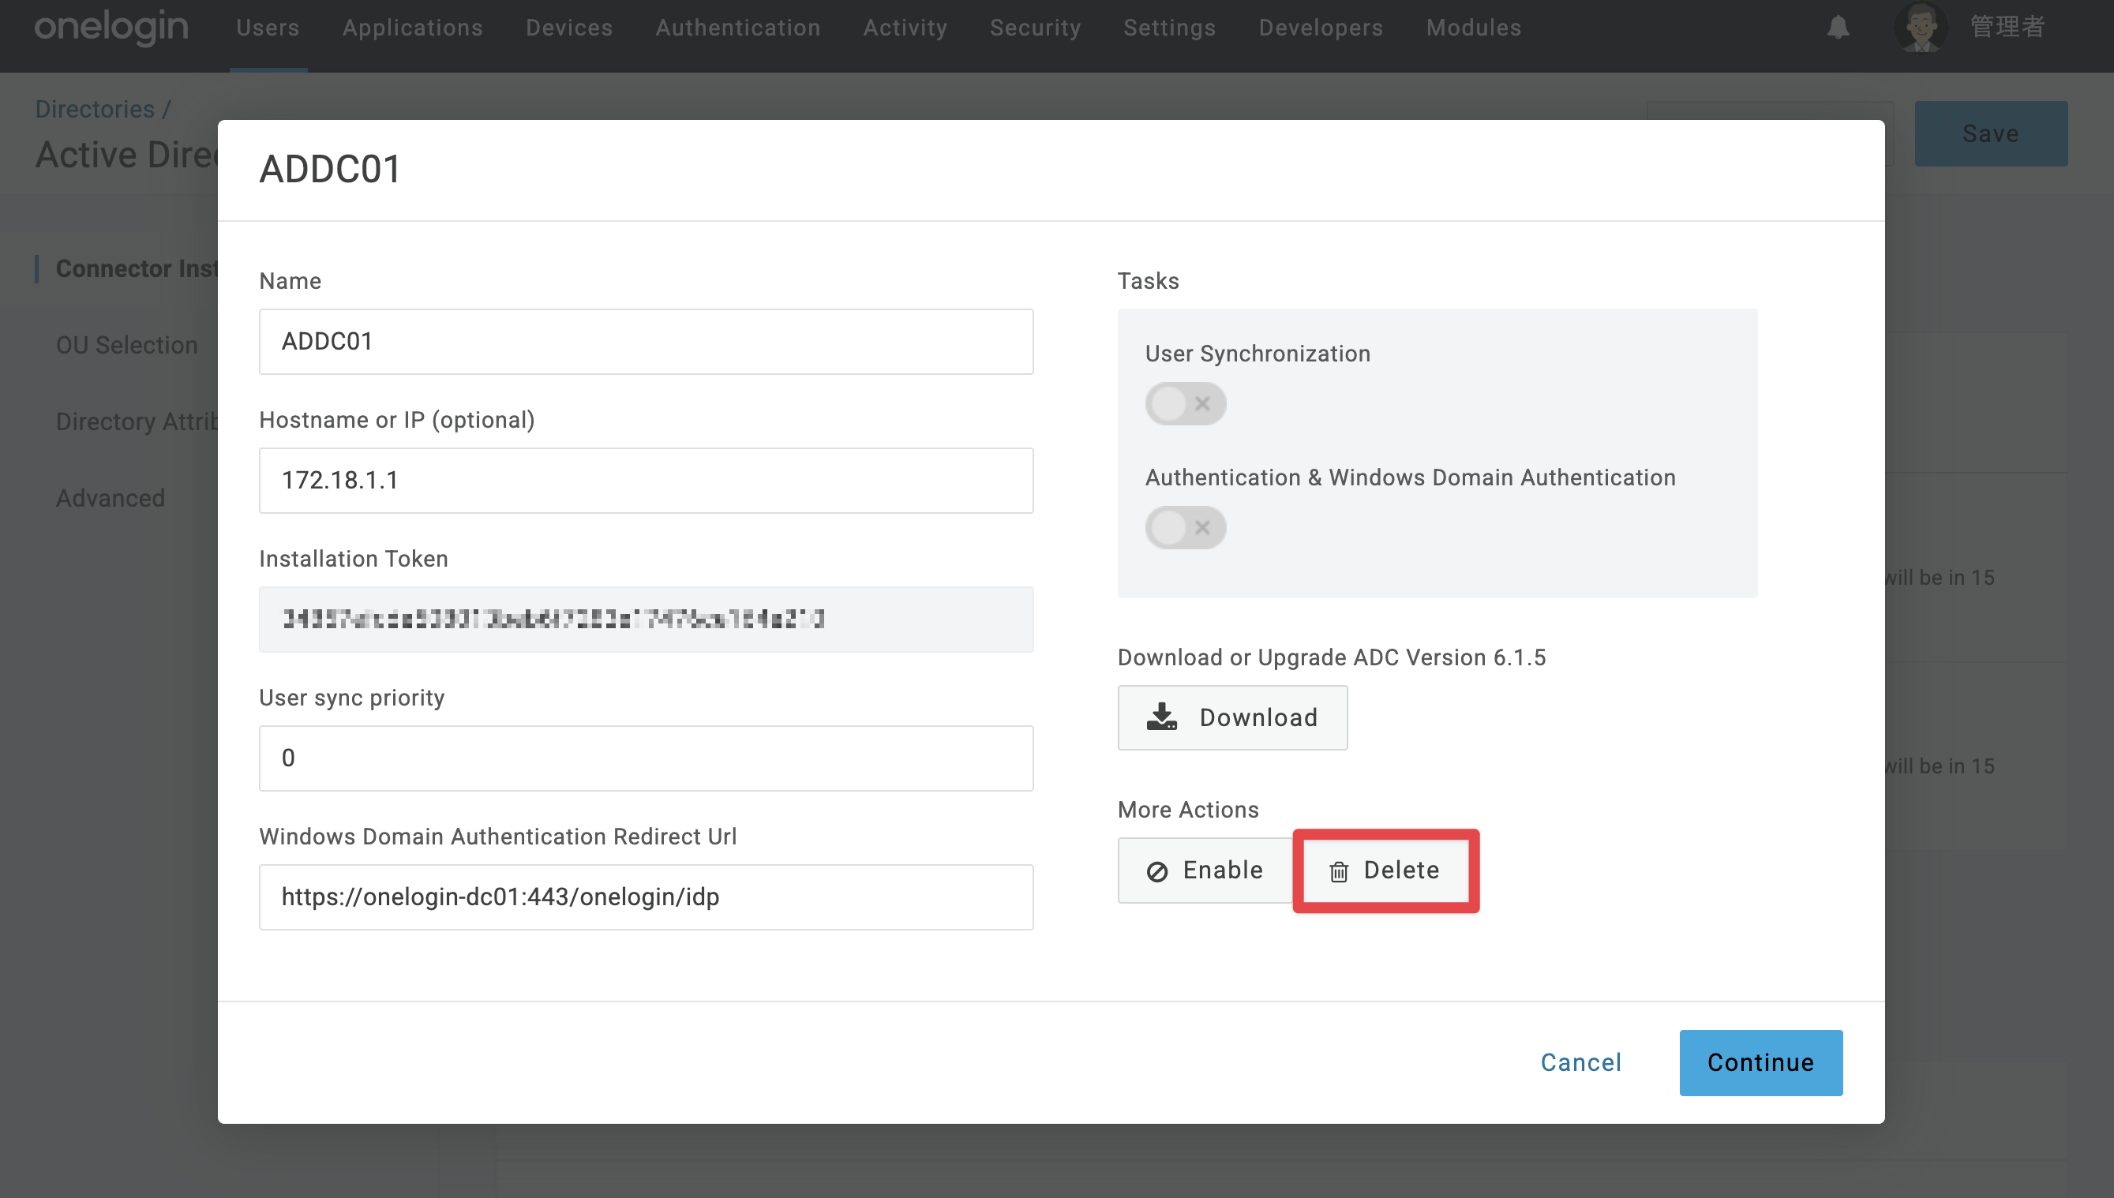Click the Installation Token field

[646, 620]
